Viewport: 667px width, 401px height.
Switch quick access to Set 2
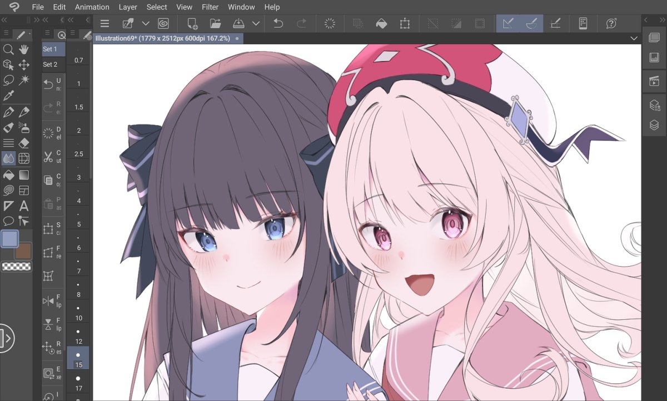[53, 64]
